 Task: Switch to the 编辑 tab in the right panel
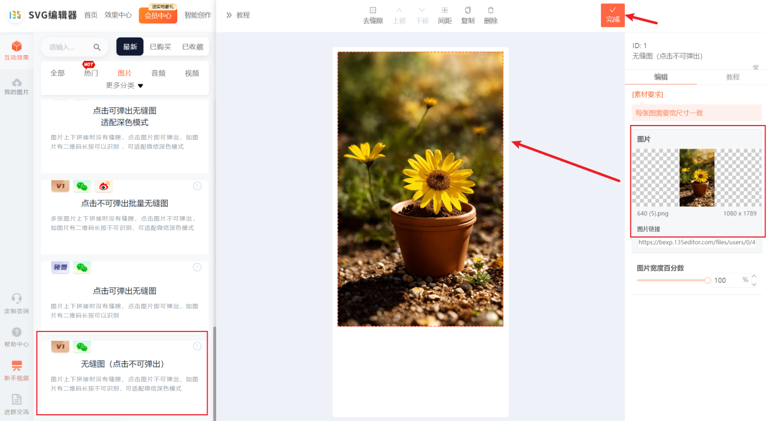tap(661, 77)
